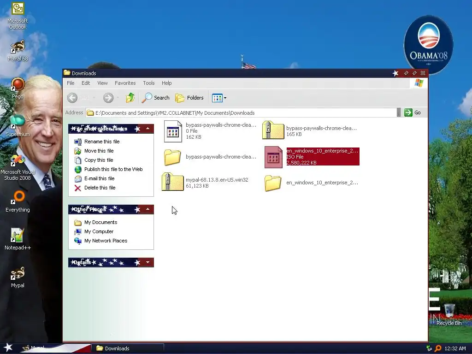Screen dimensions: 472x354
Task: Collapse File and Folder Tasks panel
Action: tap(147, 129)
